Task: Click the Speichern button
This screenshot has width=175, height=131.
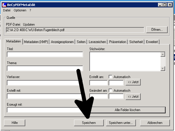Action: pos(89,123)
